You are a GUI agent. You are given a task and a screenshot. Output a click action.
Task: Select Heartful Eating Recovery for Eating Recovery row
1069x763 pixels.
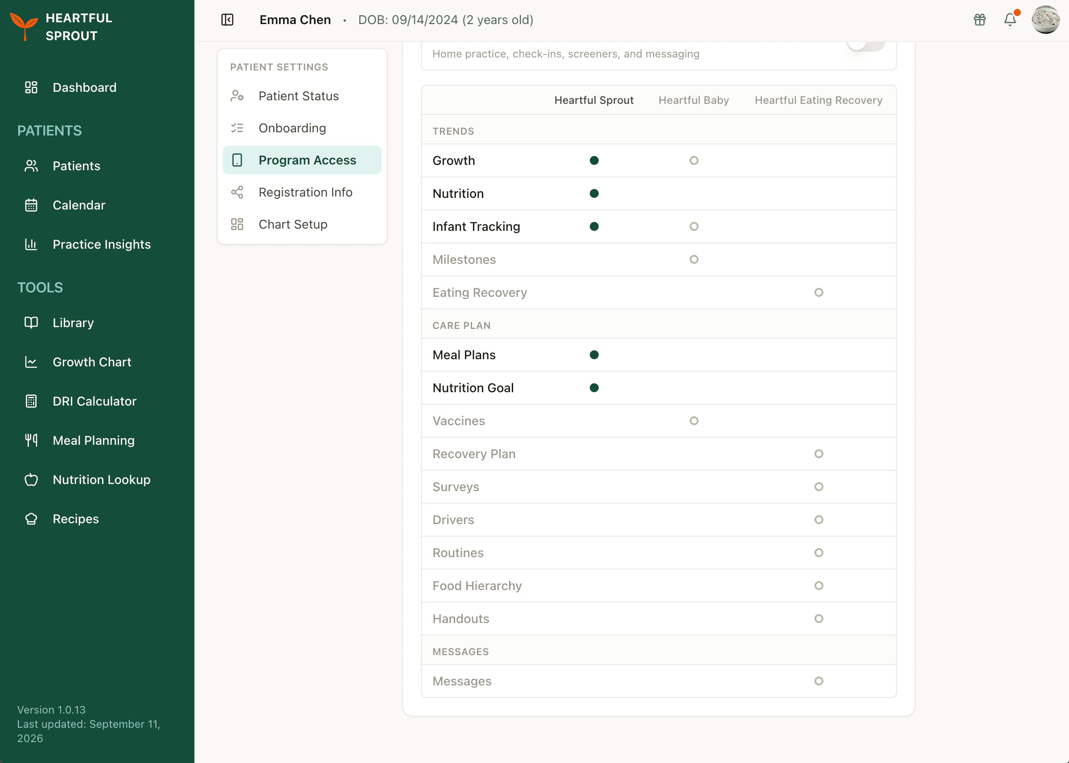pos(818,292)
